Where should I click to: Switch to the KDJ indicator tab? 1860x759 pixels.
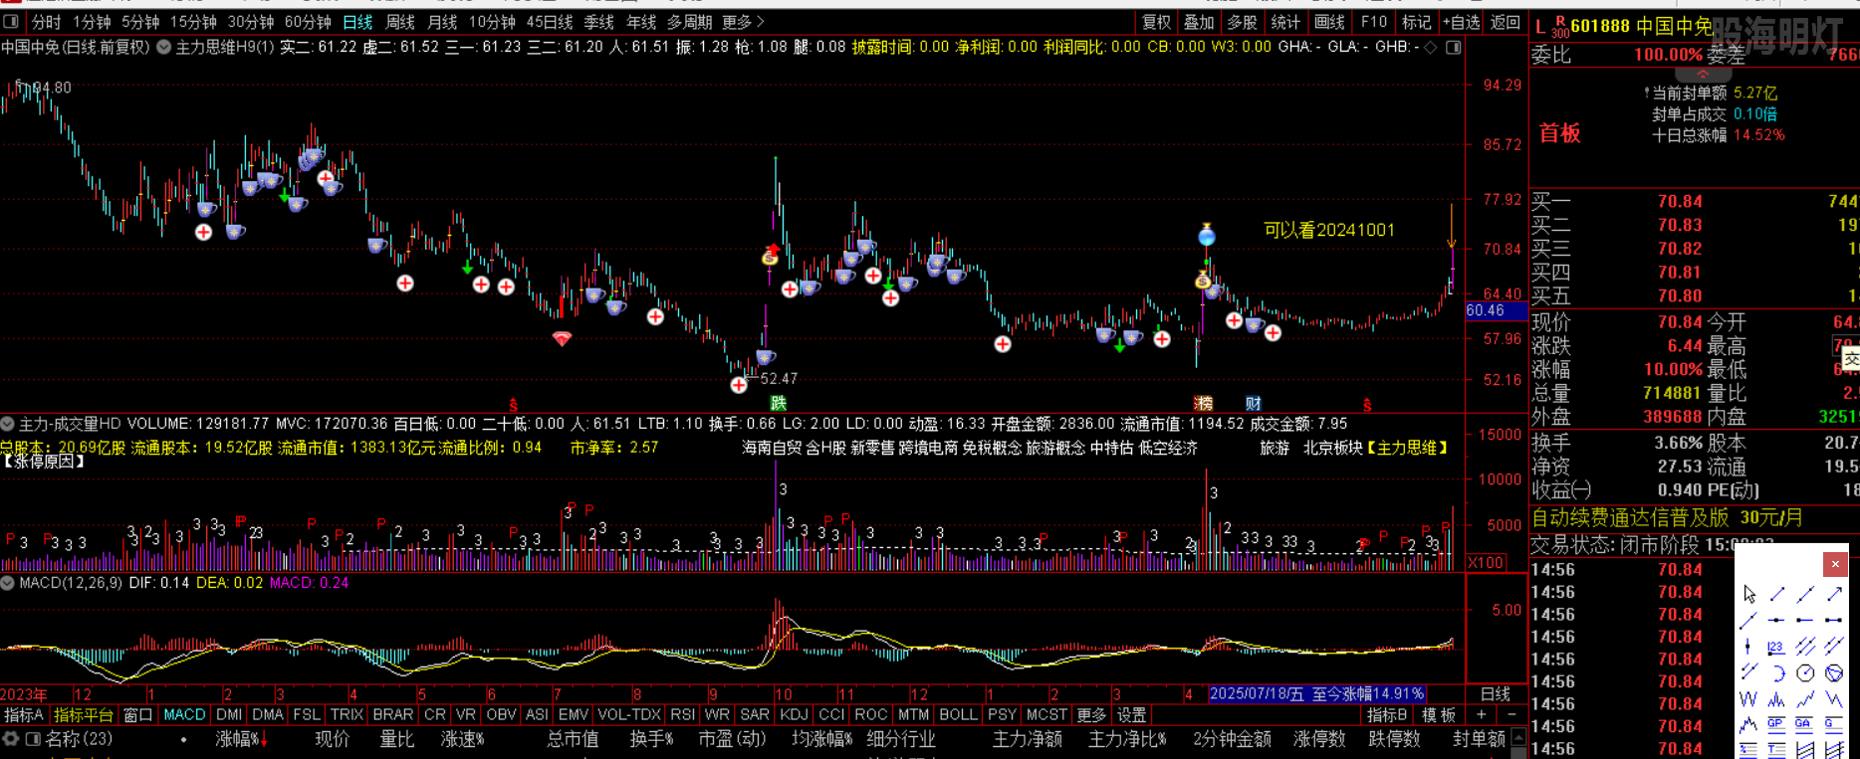point(794,715)
